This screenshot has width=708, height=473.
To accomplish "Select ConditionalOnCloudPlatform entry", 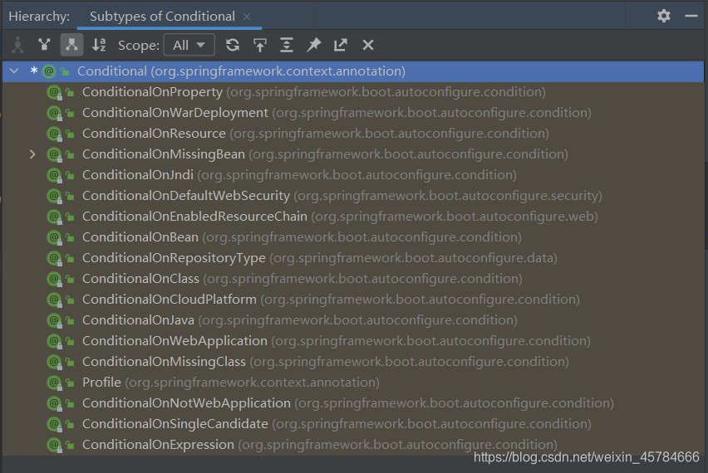I will click(353, 300).
